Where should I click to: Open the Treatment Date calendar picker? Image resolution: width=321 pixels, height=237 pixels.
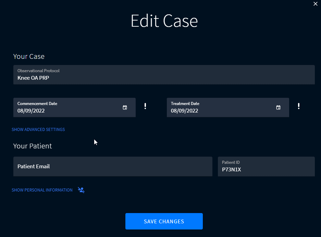pos(278,107)
